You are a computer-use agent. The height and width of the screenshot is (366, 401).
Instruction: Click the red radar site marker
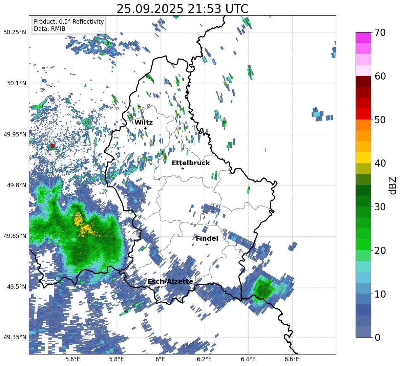[x=52, y=146]
